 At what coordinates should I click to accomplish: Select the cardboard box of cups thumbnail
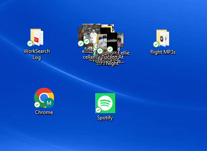tap(101, 44)
